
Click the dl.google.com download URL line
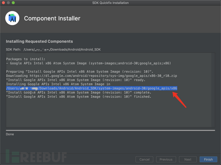pyautogui.click(x=96, y=76)
